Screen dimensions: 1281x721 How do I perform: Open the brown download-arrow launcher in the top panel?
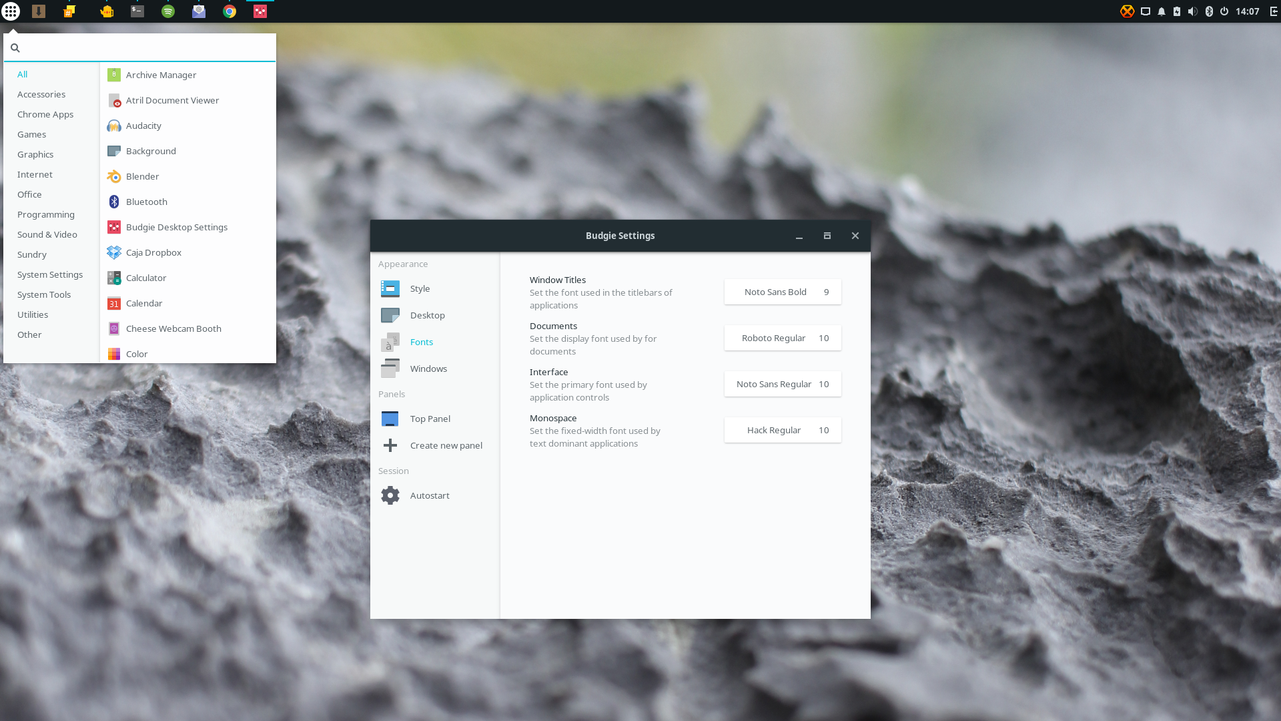[x=39, y=11]
